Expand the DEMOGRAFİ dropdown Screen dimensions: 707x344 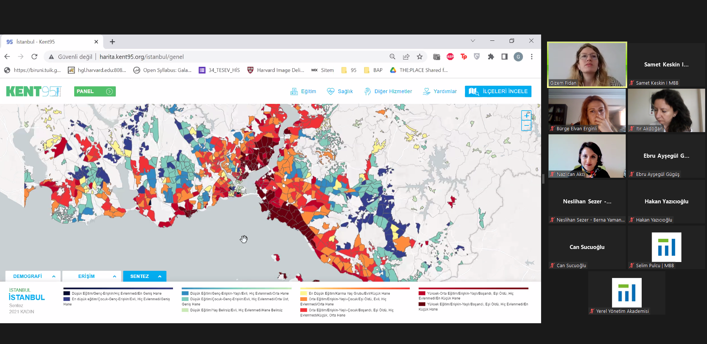33,276
